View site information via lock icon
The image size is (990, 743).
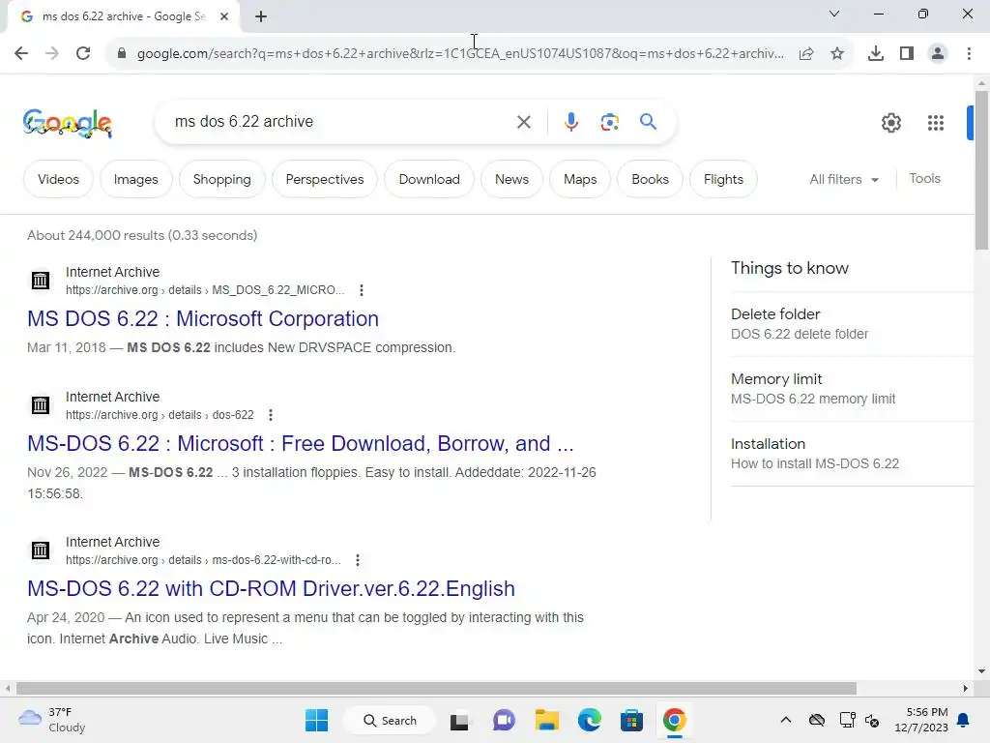(122, 53)
